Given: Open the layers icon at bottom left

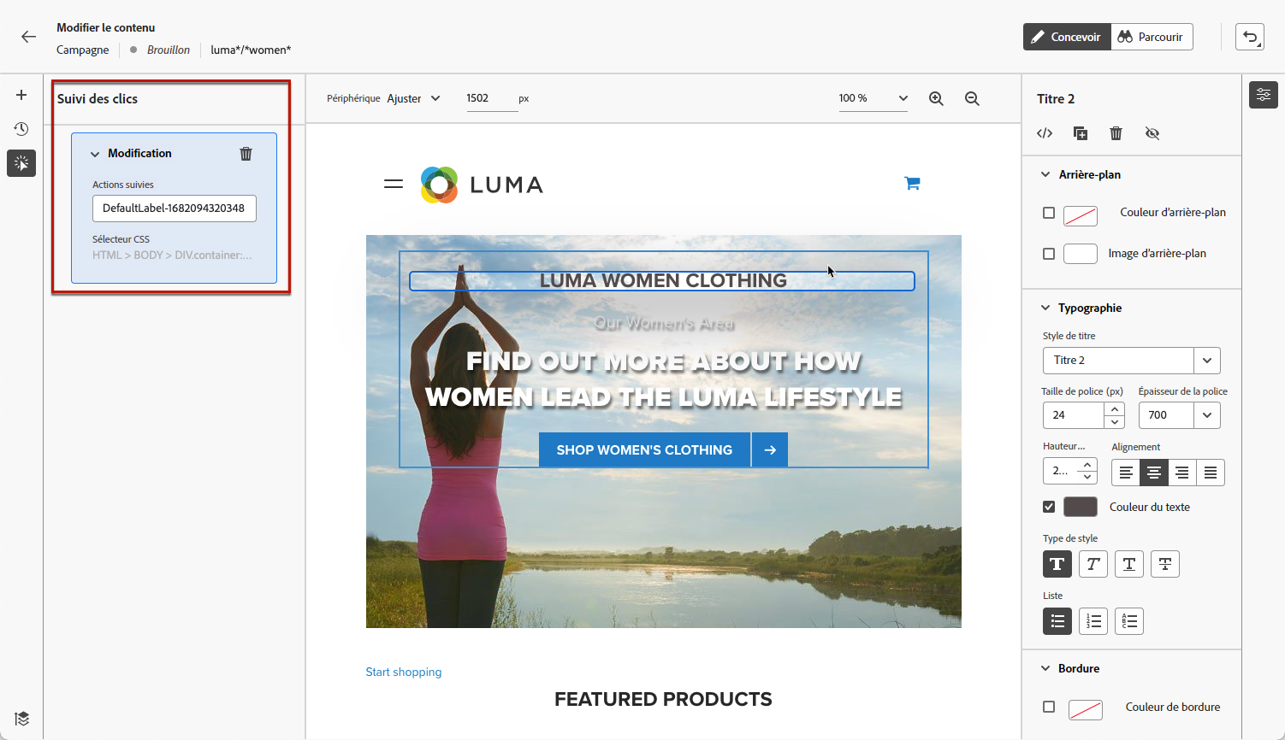Looking at the screenshot, I should pyautogui.click(x=21, y=719).
